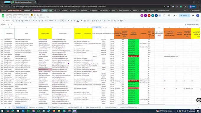Toggle bold formatting
Image resolution: width=201 pixels, height=113 pixels.
click(x=69, y=21)
